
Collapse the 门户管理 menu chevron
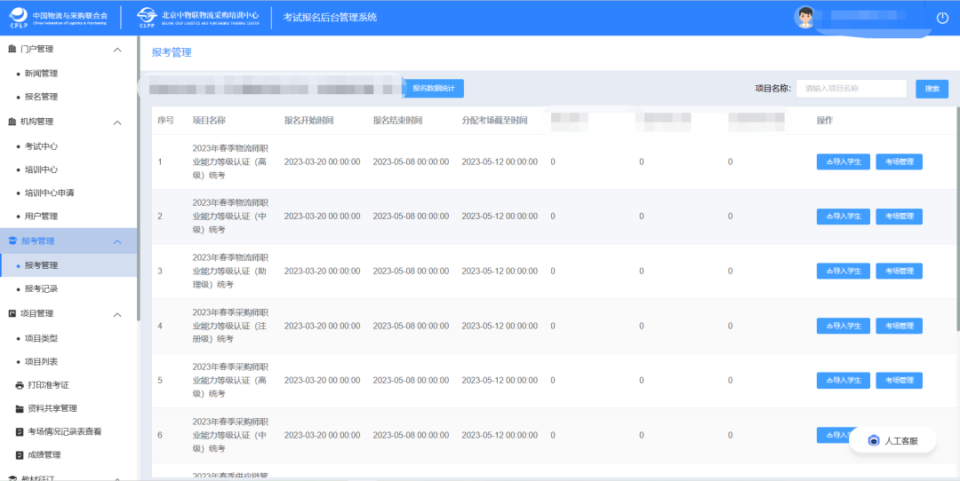pyautogui.click(x=117, y=50)
